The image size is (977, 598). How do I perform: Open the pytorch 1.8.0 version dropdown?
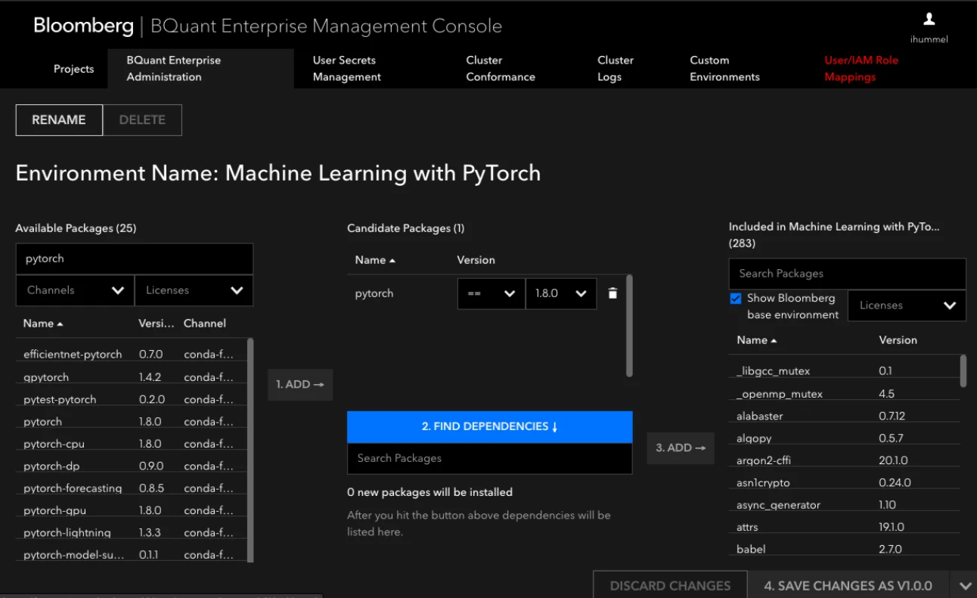tap(560, 293)
